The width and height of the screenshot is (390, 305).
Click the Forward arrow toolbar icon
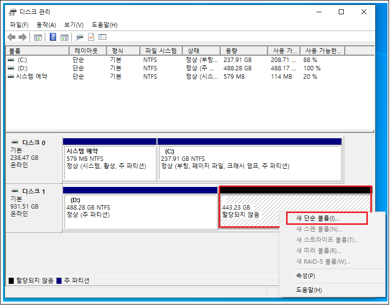(x=23, y=37)
